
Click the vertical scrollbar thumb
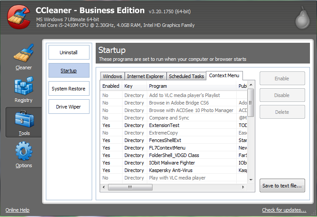tap(251, 103)
